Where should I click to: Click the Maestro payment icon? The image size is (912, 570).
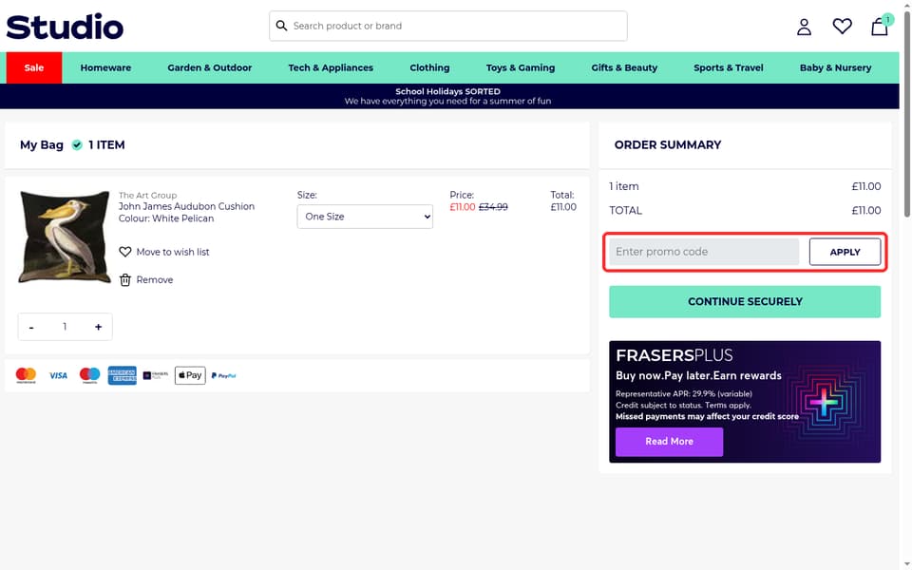click(x=89, y=375)
